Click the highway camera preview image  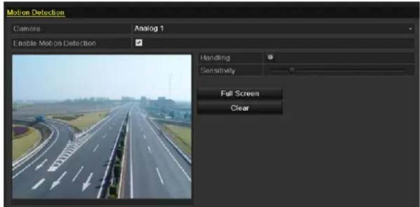coord(102,127)
